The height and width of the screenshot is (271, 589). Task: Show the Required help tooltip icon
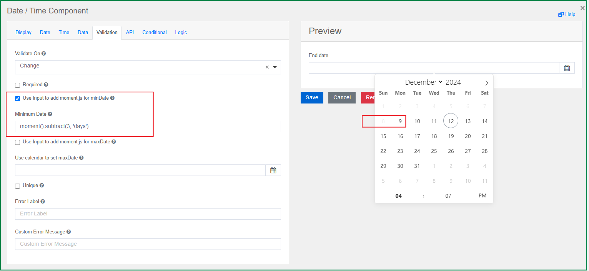[x=46, y=85]
